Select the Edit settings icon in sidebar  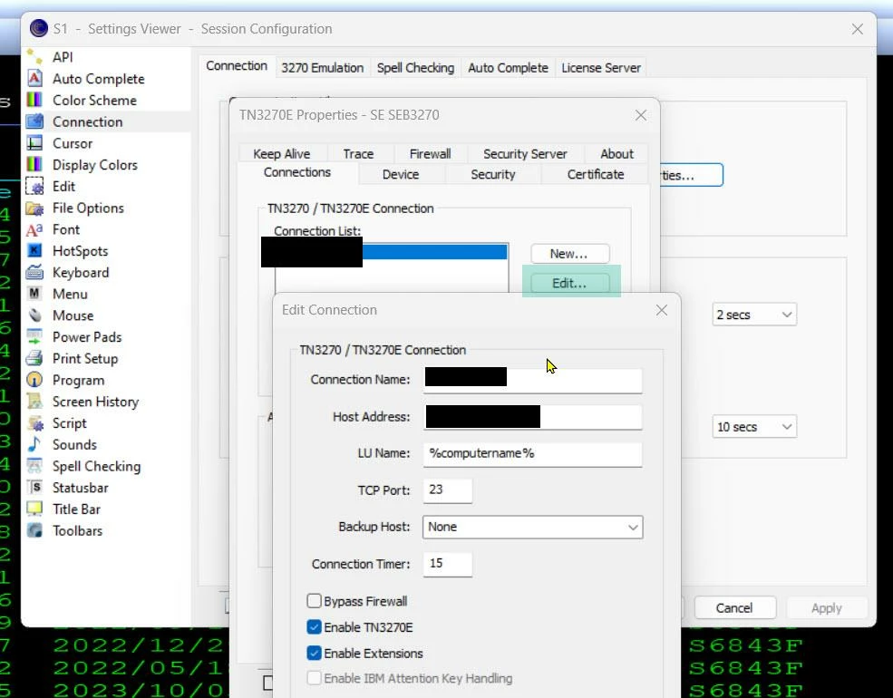coord(34,186)
